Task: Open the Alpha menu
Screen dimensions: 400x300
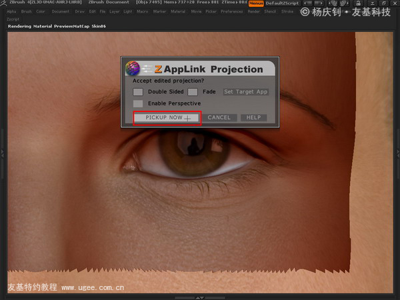Action: [11, 11]
